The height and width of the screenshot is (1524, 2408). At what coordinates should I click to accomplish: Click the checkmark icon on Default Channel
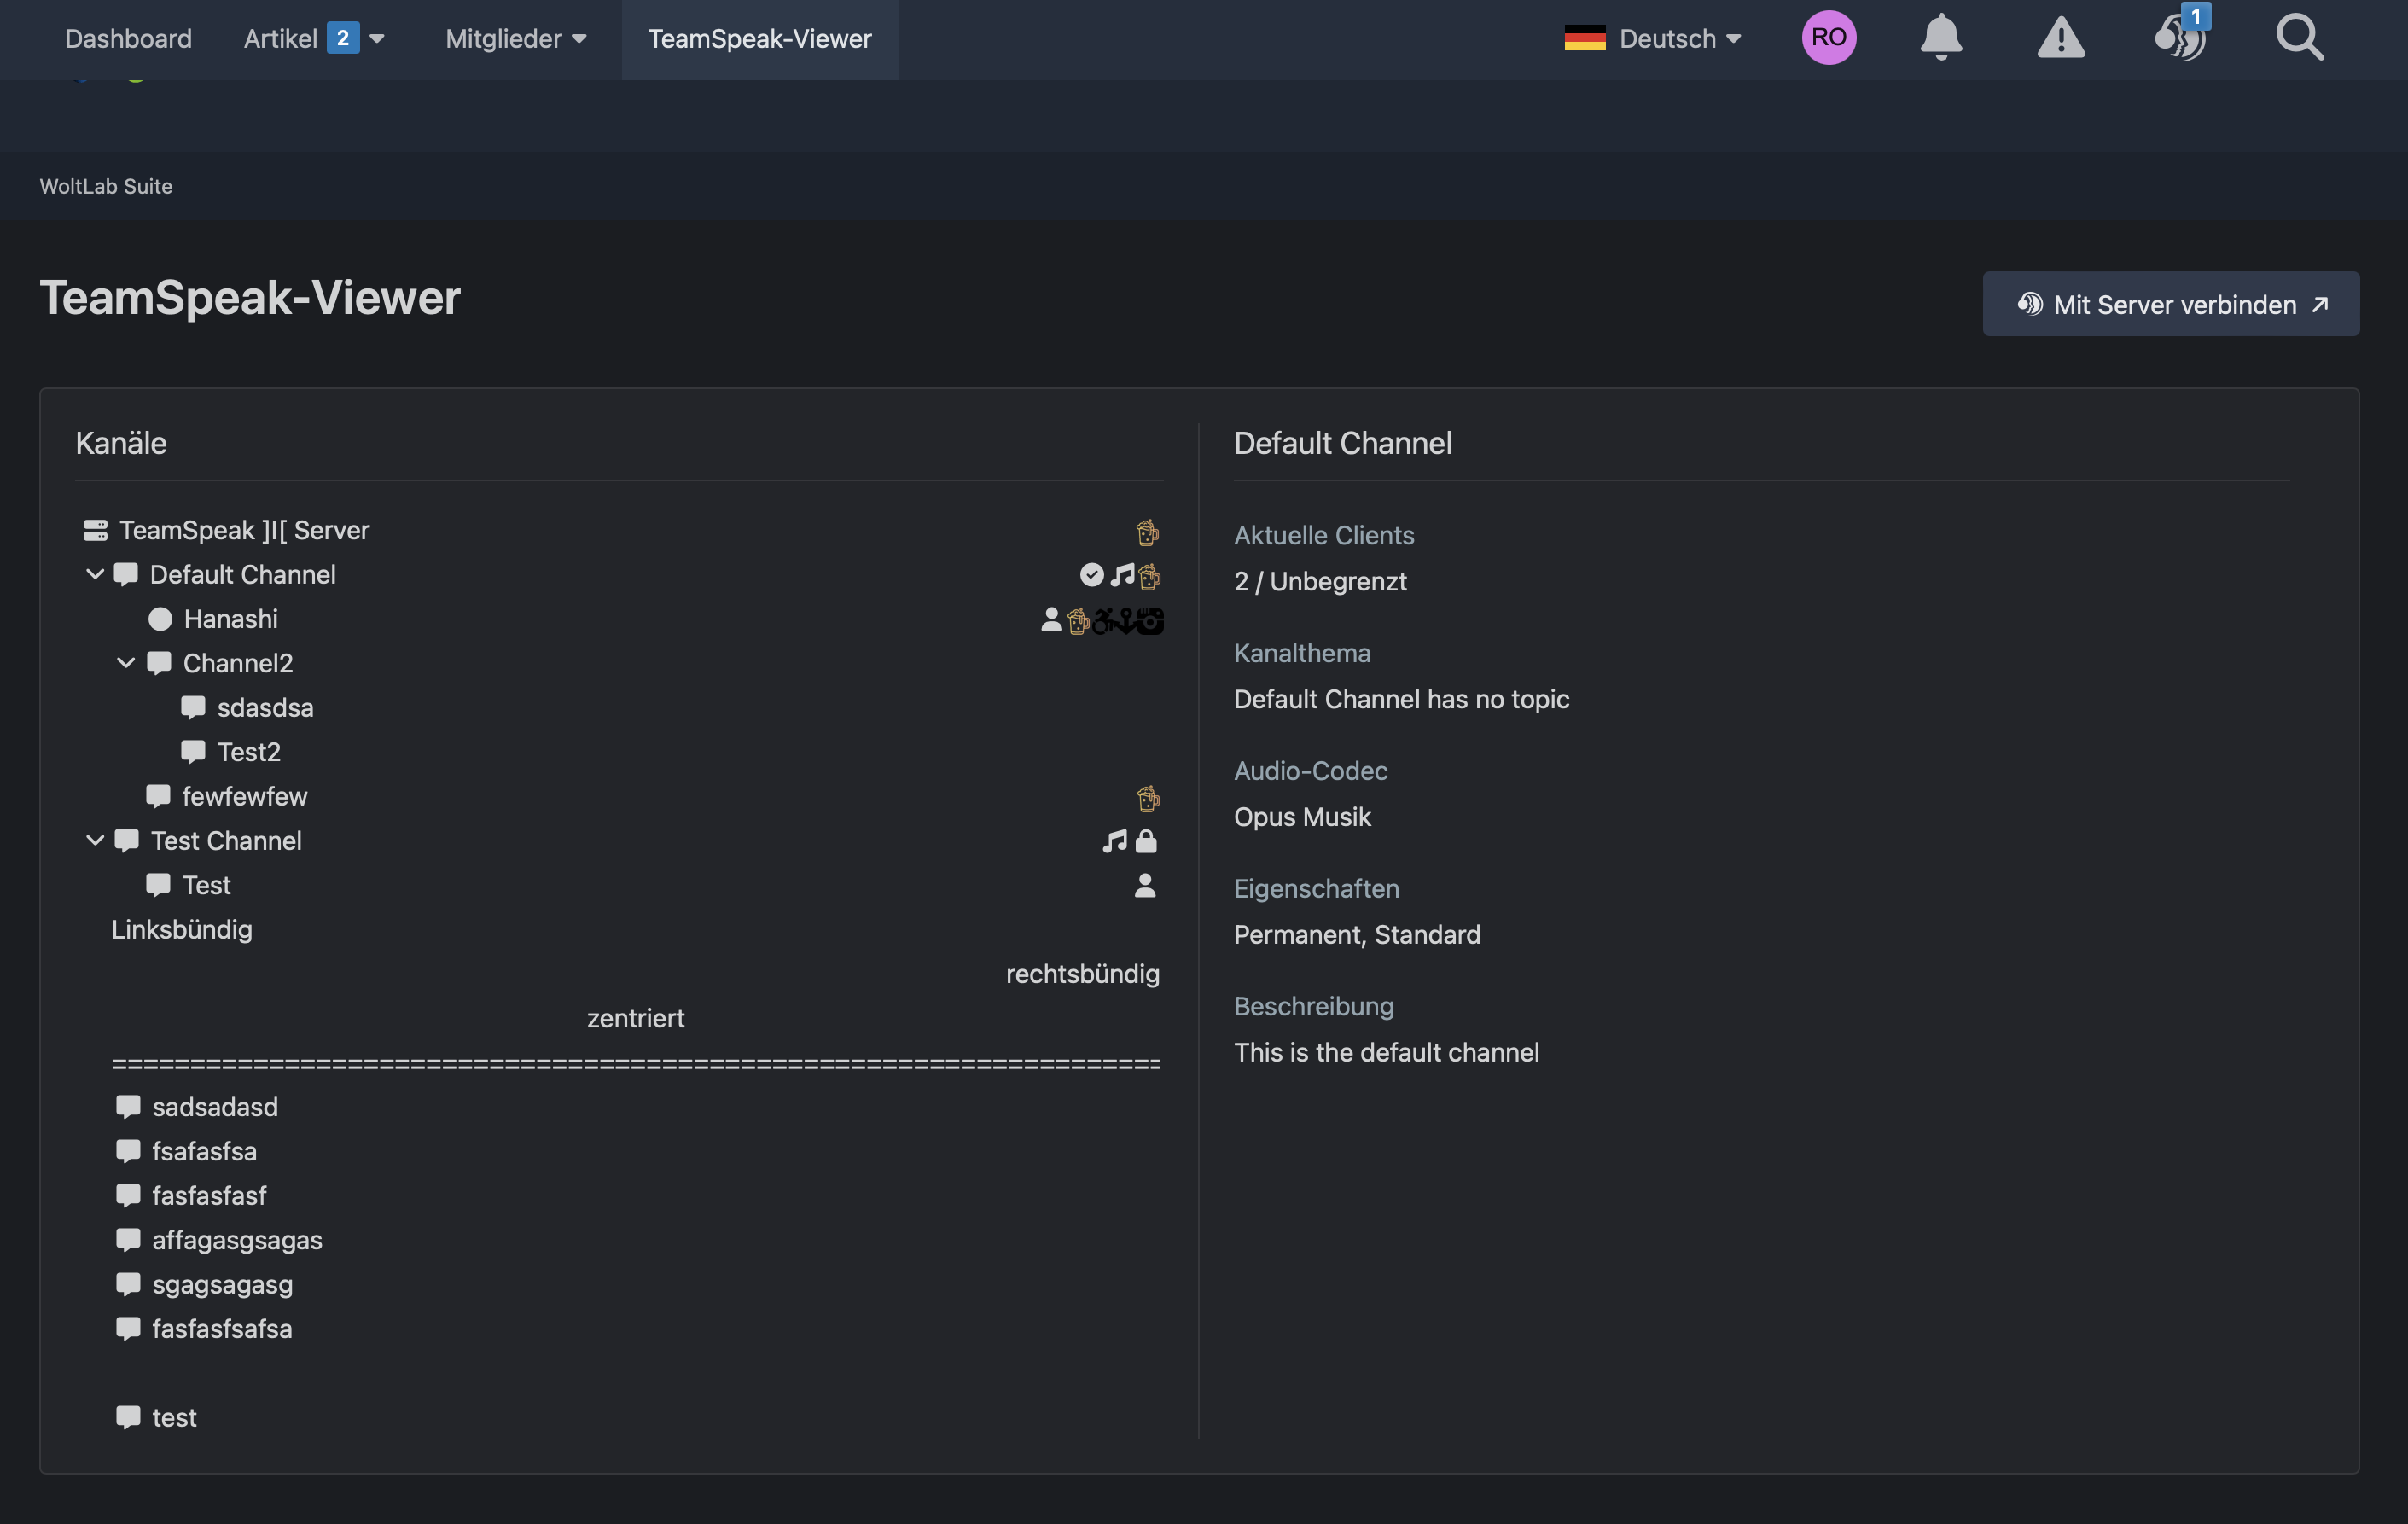[x=1091, y=575]
